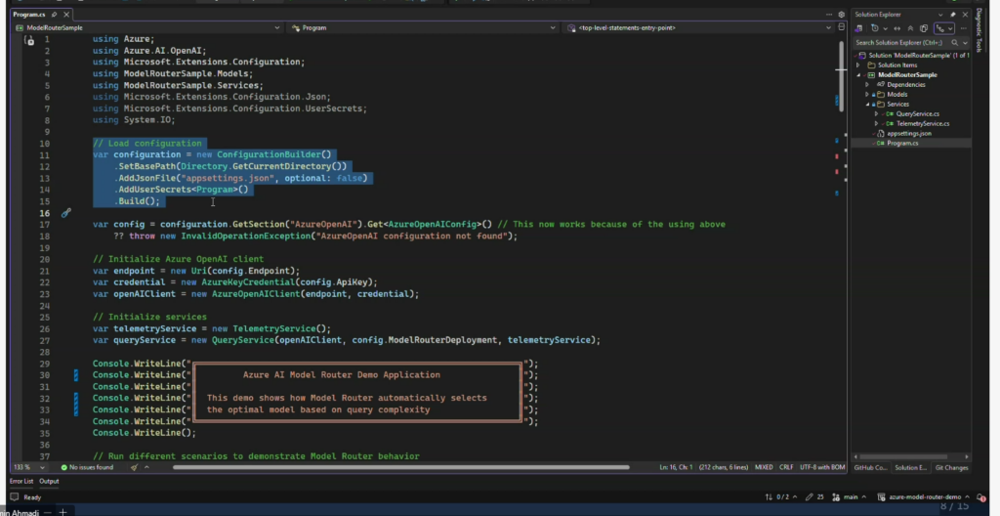Click the No issues found indicator
The height and width of the screenshot is (516, 1000).
(x=86, y=467)
